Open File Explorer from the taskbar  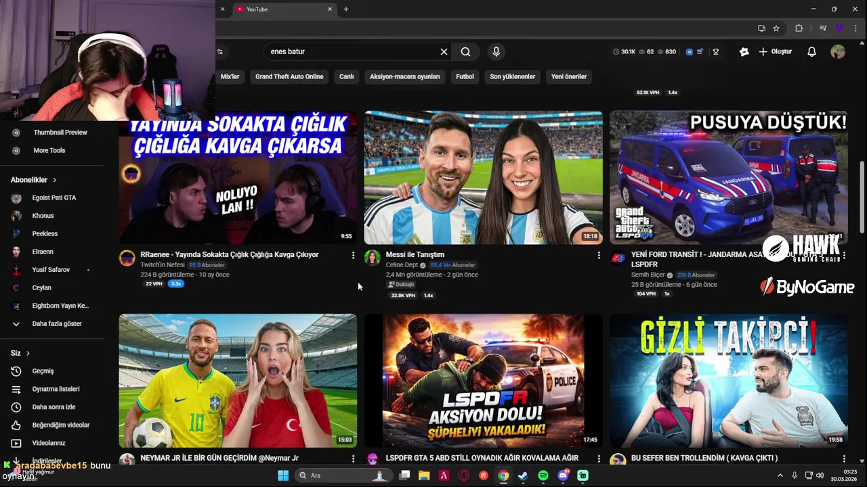424,476
